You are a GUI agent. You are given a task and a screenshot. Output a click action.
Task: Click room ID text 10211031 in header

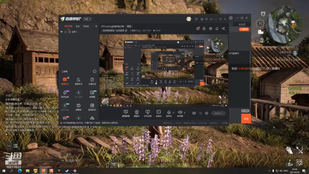pos(146,31)
